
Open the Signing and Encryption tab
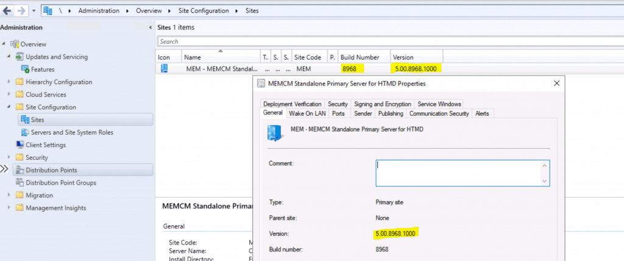pos(383,104)
